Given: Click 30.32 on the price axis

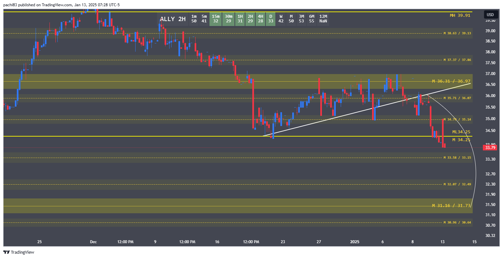Looking at the screenshot, I should [x=490, y=236].
